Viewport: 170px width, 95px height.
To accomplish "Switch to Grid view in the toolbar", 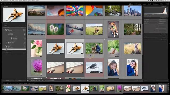I will (x=28, y=80).
